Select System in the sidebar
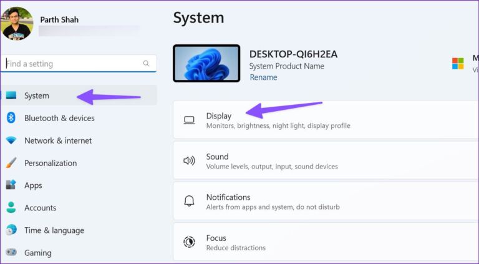The height and width of the screenshot is (264, 479). [x=79, y=95]
